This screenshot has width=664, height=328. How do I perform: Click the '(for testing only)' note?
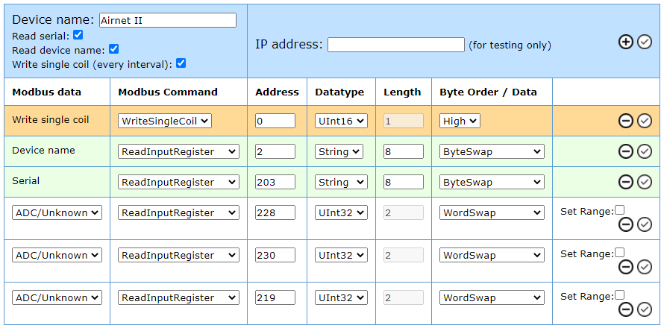pyautogui.click(x=510, y=45)
